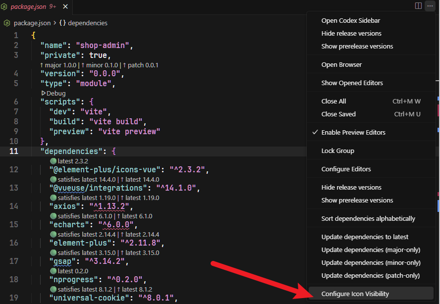
Task: Update echarts to latest 6.1.0
Action: coord(135,216)
